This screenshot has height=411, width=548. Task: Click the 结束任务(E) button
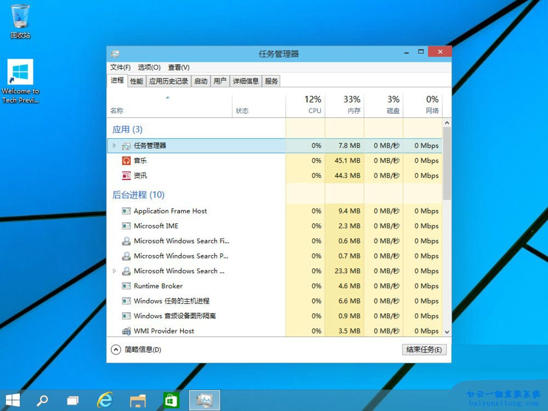coord(423,349)
